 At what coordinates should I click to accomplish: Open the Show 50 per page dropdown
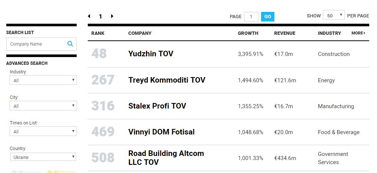[x=334, y=16]
